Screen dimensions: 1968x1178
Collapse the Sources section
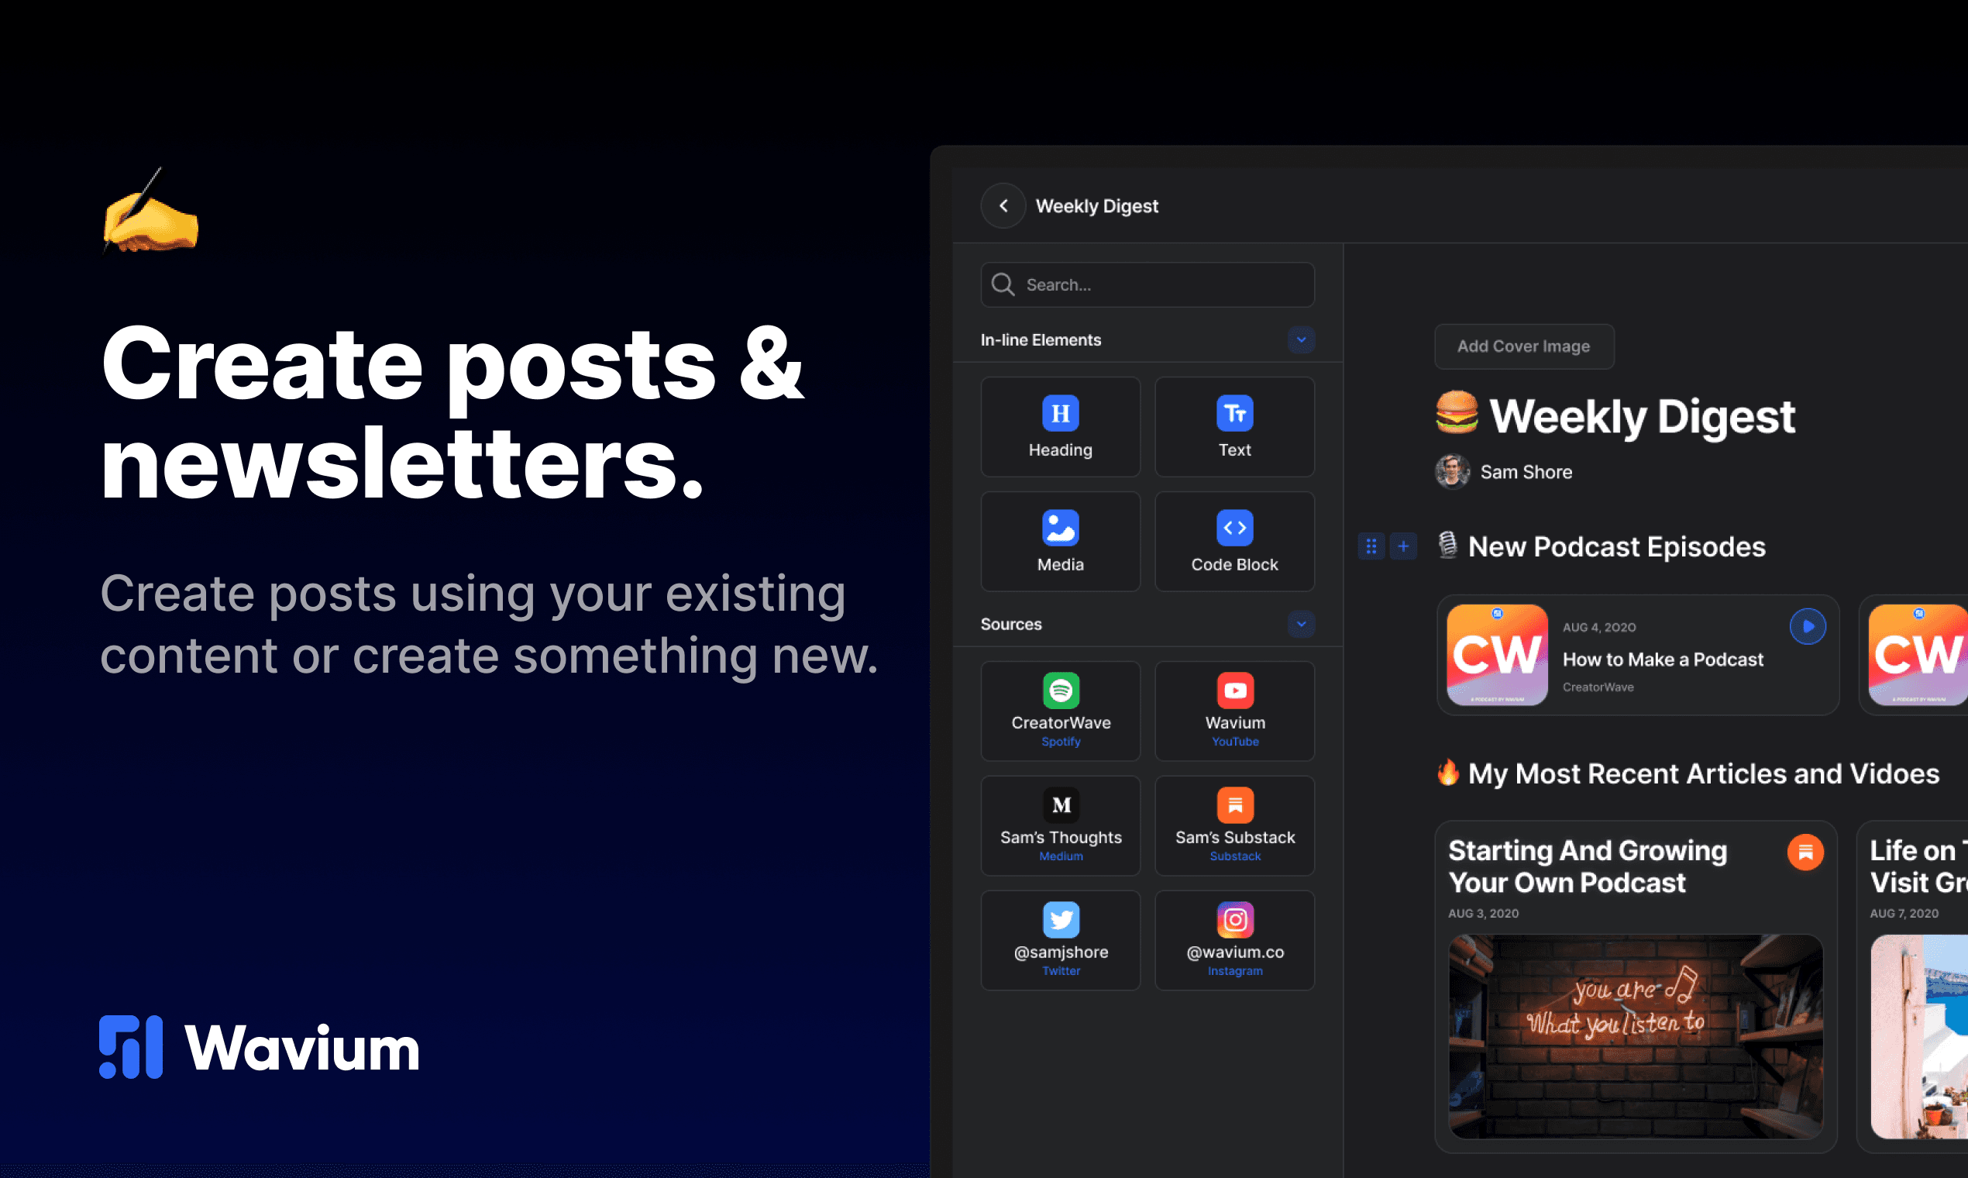[1301, 624]
